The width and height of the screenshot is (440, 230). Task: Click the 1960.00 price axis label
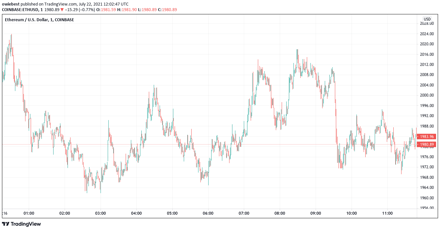click(427, 198)
